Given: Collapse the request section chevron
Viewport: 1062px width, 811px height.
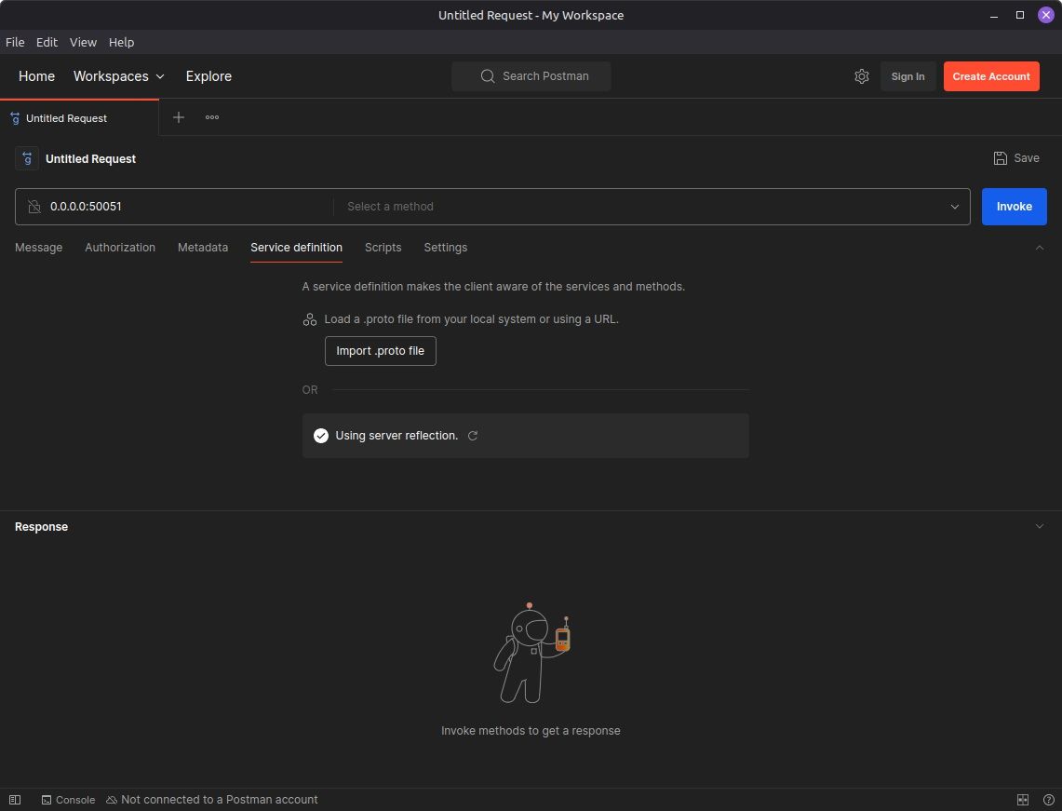Looking at the screenshot, I should pos(1040,248).
